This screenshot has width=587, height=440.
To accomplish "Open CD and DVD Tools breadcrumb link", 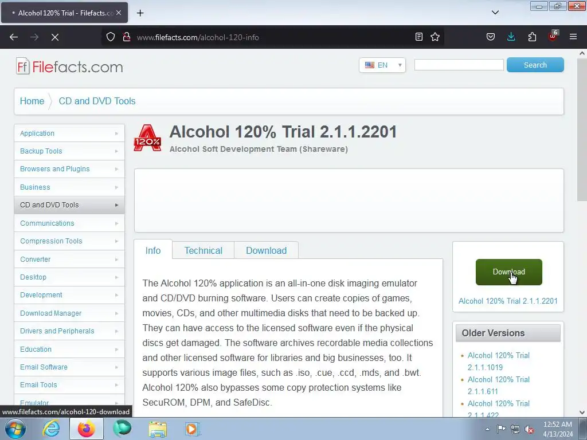I will [x=97, y=101].
